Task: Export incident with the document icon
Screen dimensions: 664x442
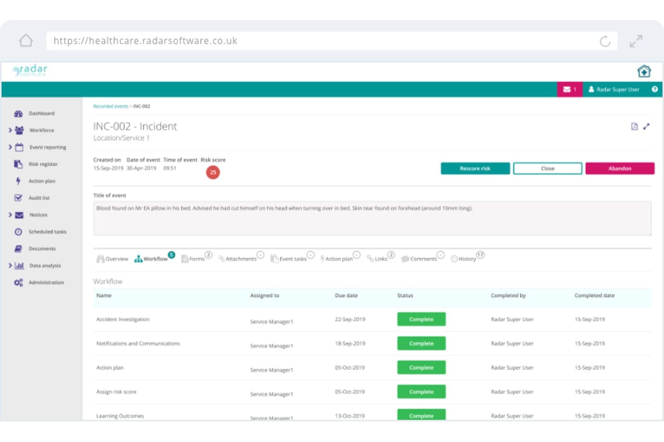Action: pos(634,127)
